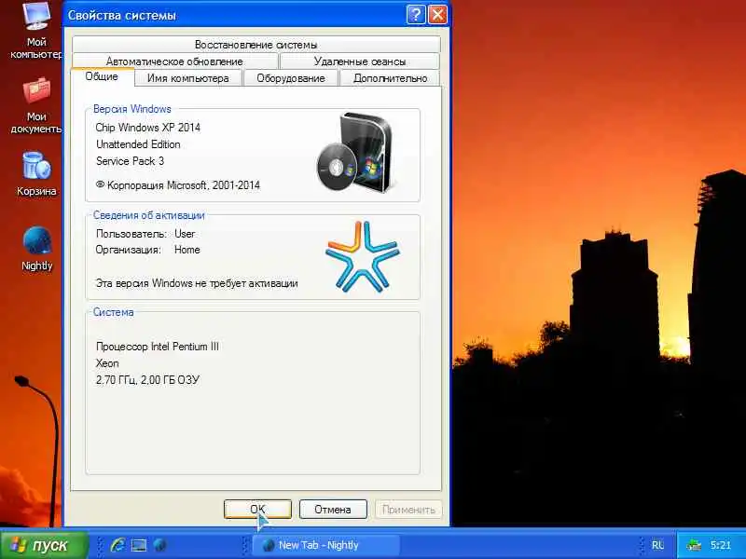Click the Unattended Edition text line
This screenshot has width=746, height=559.
pos(138,144)
